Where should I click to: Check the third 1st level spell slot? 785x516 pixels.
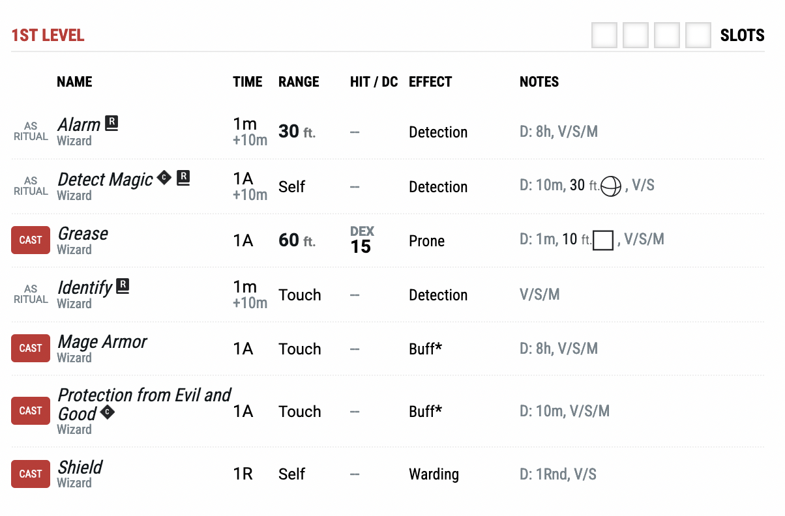click(667, 35)
